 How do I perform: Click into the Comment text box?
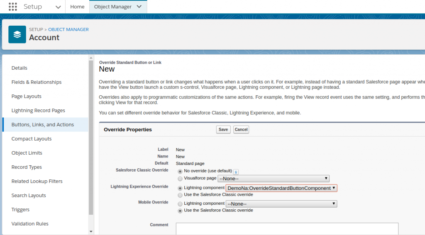[287, 229]
